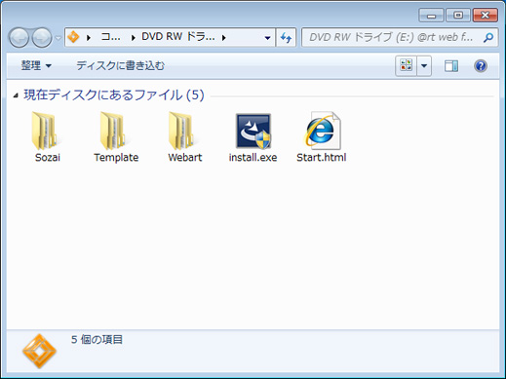Select the Webart folder icon
Viewport: 506px width, 379px height.
pyautogui.click(x=183, y=131)
